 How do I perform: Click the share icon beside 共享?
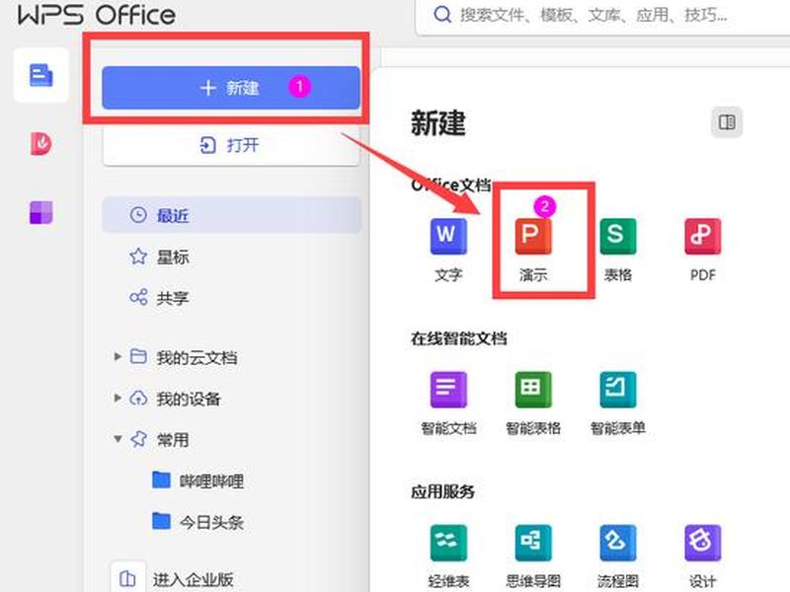pos(138,297)
